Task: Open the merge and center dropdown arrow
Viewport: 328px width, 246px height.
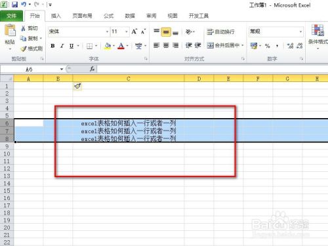Action: (242, 45)
